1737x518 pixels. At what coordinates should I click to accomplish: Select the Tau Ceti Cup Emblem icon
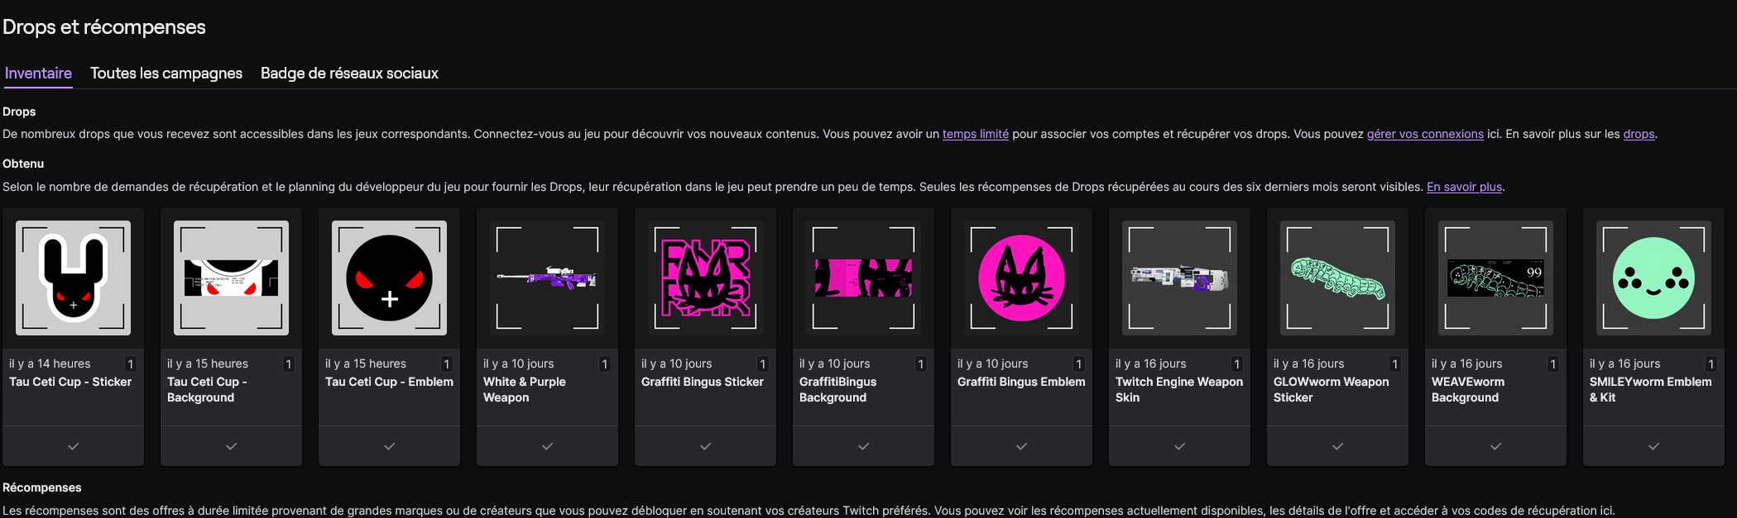(389, 278)
